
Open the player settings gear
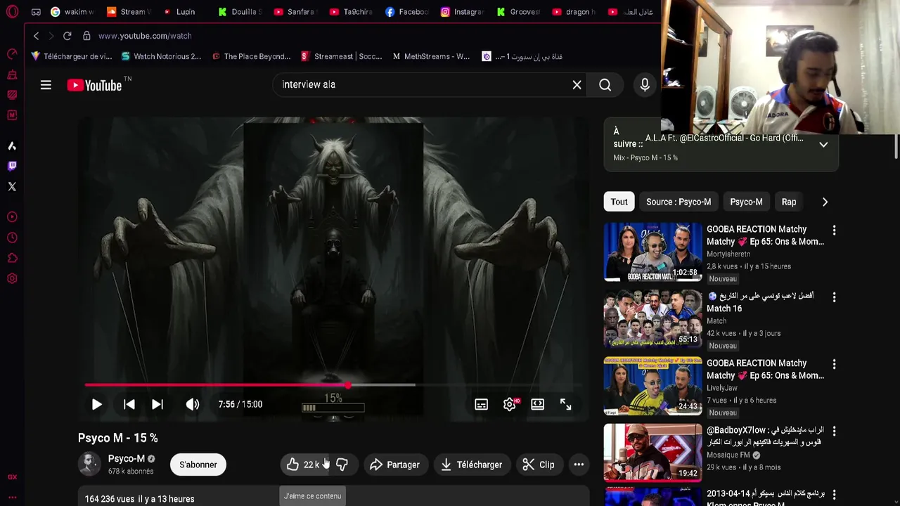[x=510, y=404]
